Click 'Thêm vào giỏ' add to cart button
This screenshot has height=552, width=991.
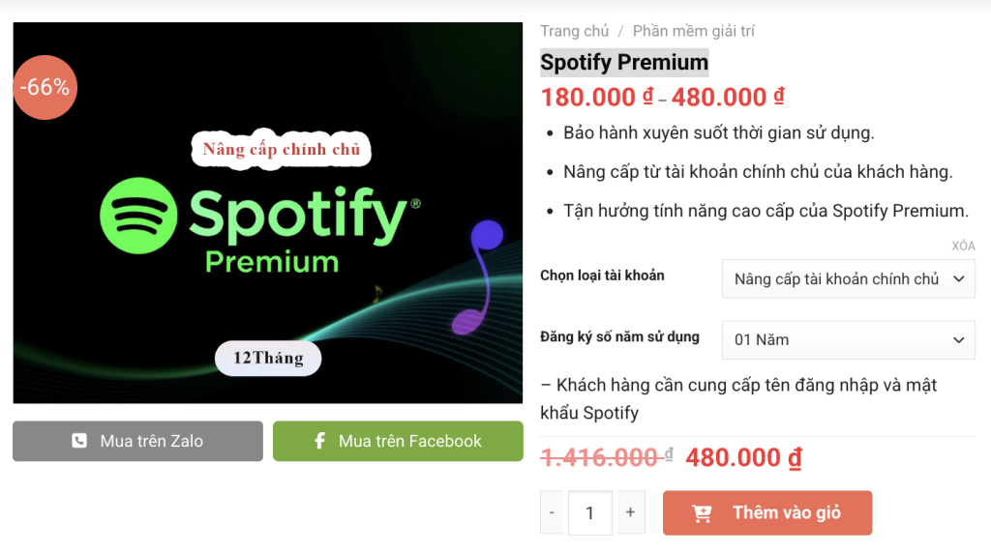coord(767,513)
